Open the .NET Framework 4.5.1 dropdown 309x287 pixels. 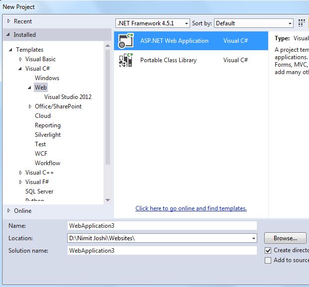point(153,23)
